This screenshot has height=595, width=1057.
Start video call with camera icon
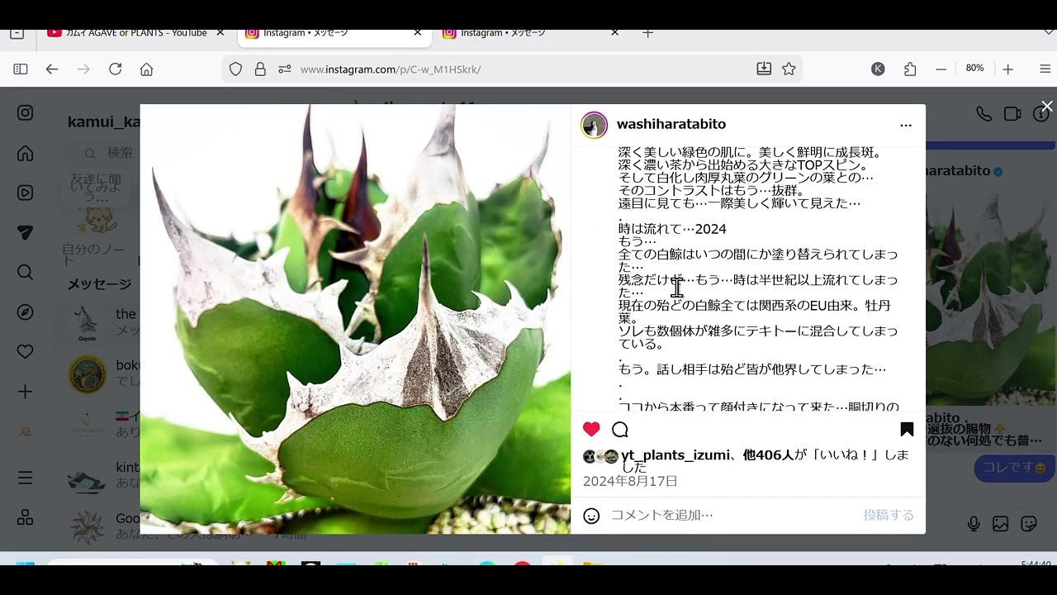click(x=1012, y=114)
